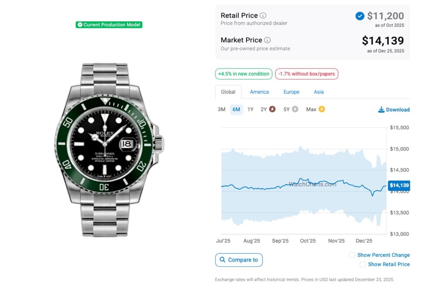The height and width of the screenshot is (286, 434).
Task: Click the 5Y premium lightning icon
Action: 295,109
